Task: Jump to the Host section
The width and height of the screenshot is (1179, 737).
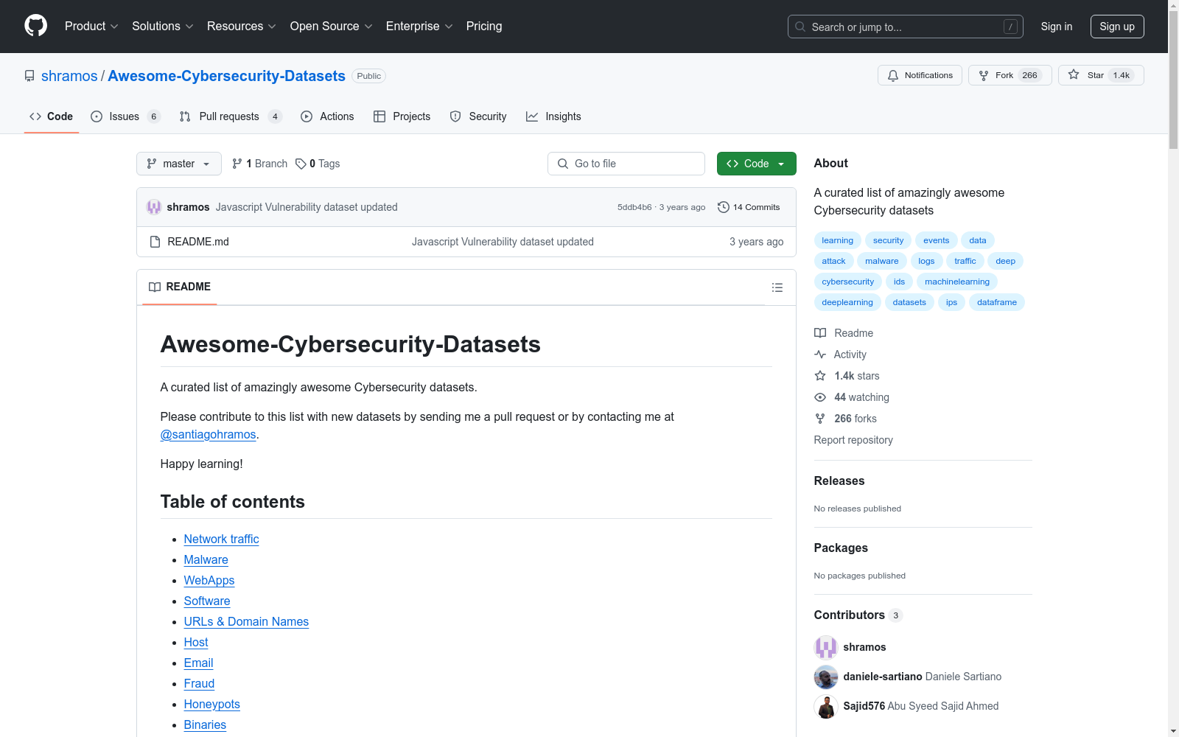Action: (196, 643)
